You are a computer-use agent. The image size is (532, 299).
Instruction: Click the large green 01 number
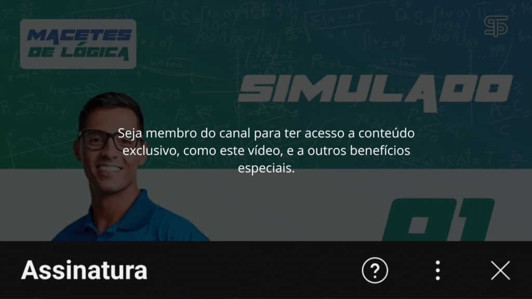point(437,220)
